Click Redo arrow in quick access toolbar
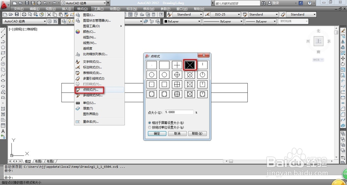 point(54,3)
